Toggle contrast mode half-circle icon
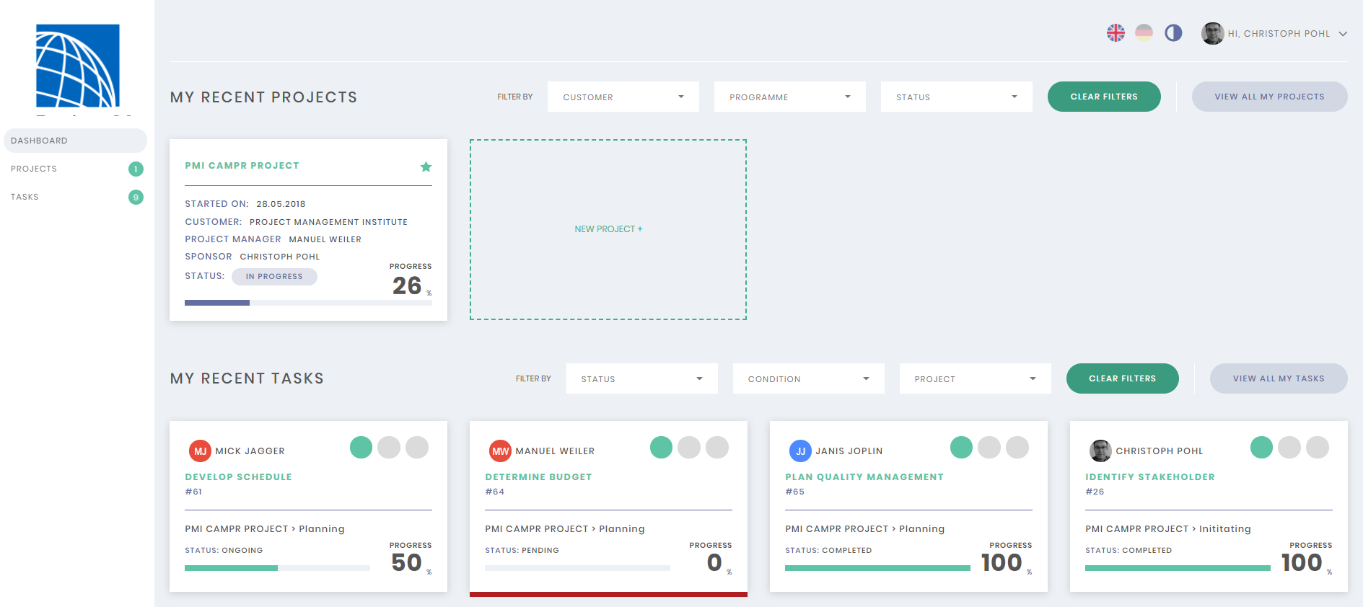The image size is (1363, 607). [x=1173, y=33]
